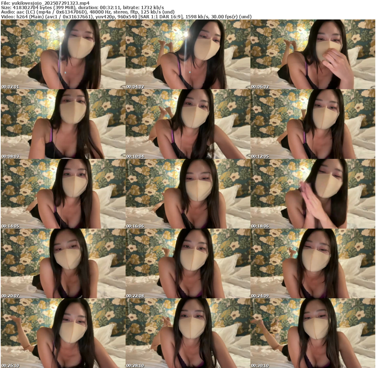Select the thumbnail stamped 00:10:04
376x368 pixels.
pos(188,124)
